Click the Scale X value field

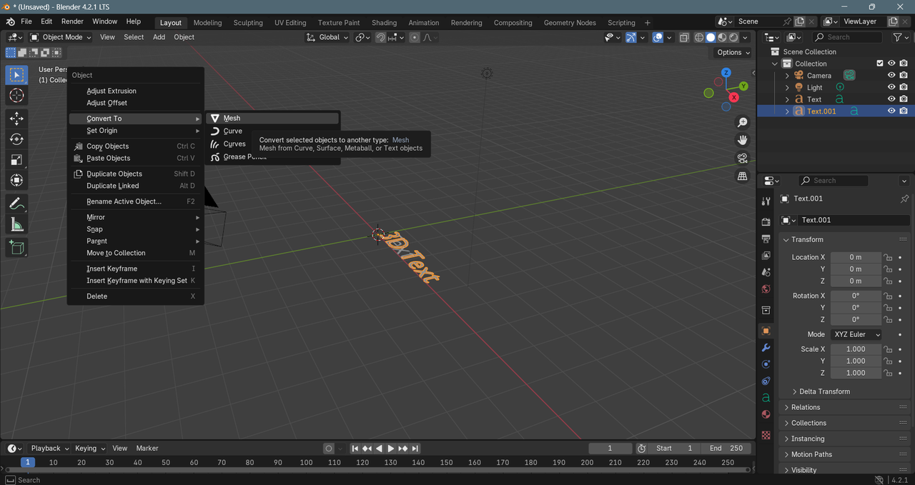(x=856, y=349)
